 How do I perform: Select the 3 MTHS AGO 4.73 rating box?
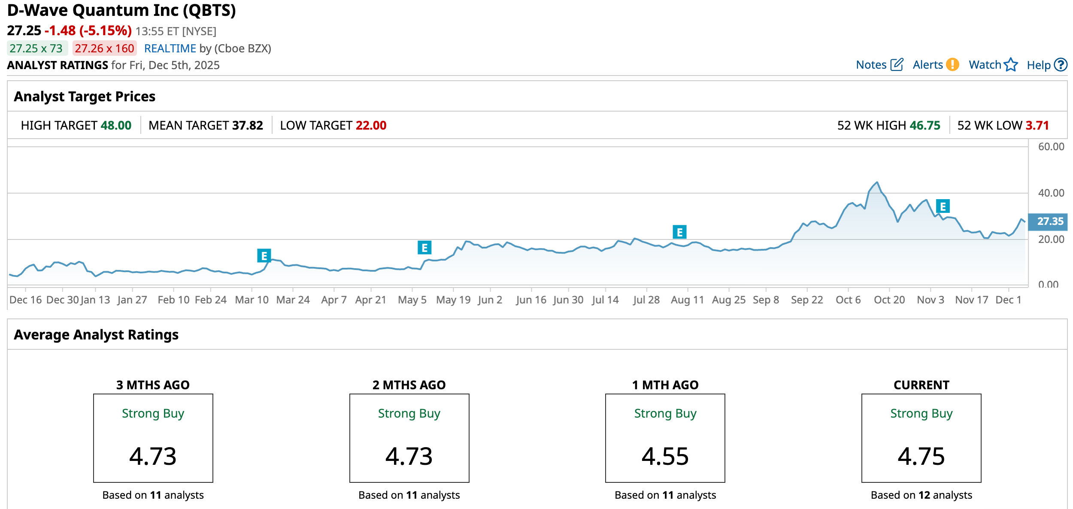point(153,438)
